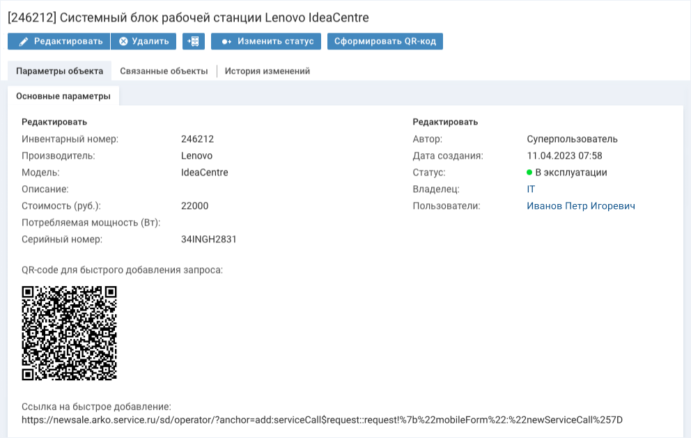Click the Потребляемая мощность (Вт) label

point(91,223)
